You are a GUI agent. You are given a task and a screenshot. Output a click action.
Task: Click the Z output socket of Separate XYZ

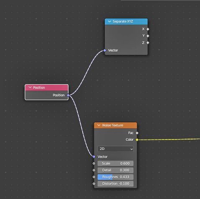coord(148,43)
